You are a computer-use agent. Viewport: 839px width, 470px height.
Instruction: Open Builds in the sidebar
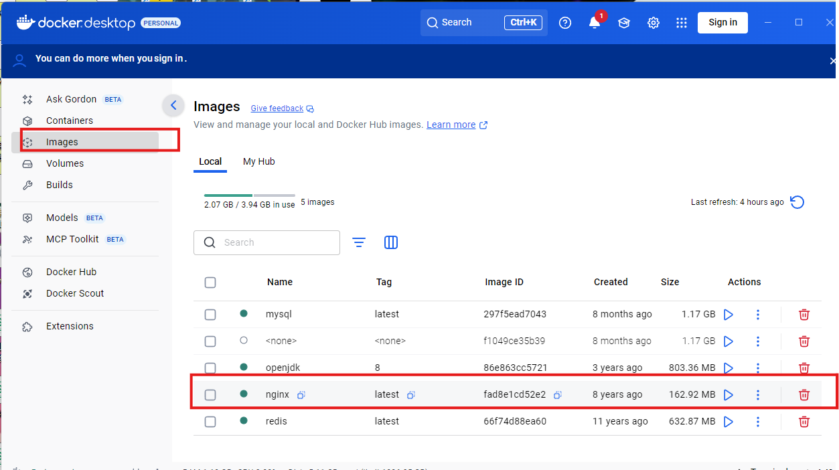point(85,185)
